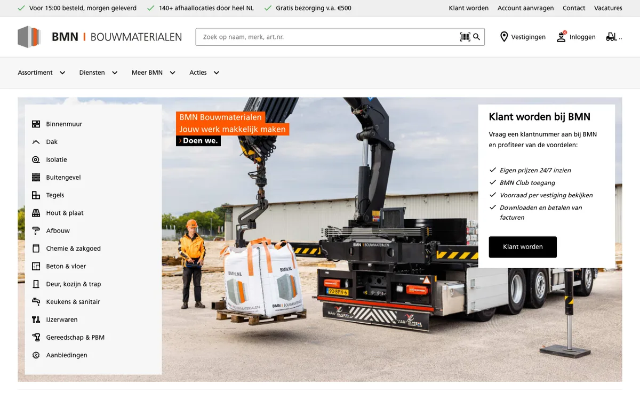Image resolution: width=640 pixels, height=400 pixels.
Task: Click 'BMN Club toegang' text
Action: (528, 183)
